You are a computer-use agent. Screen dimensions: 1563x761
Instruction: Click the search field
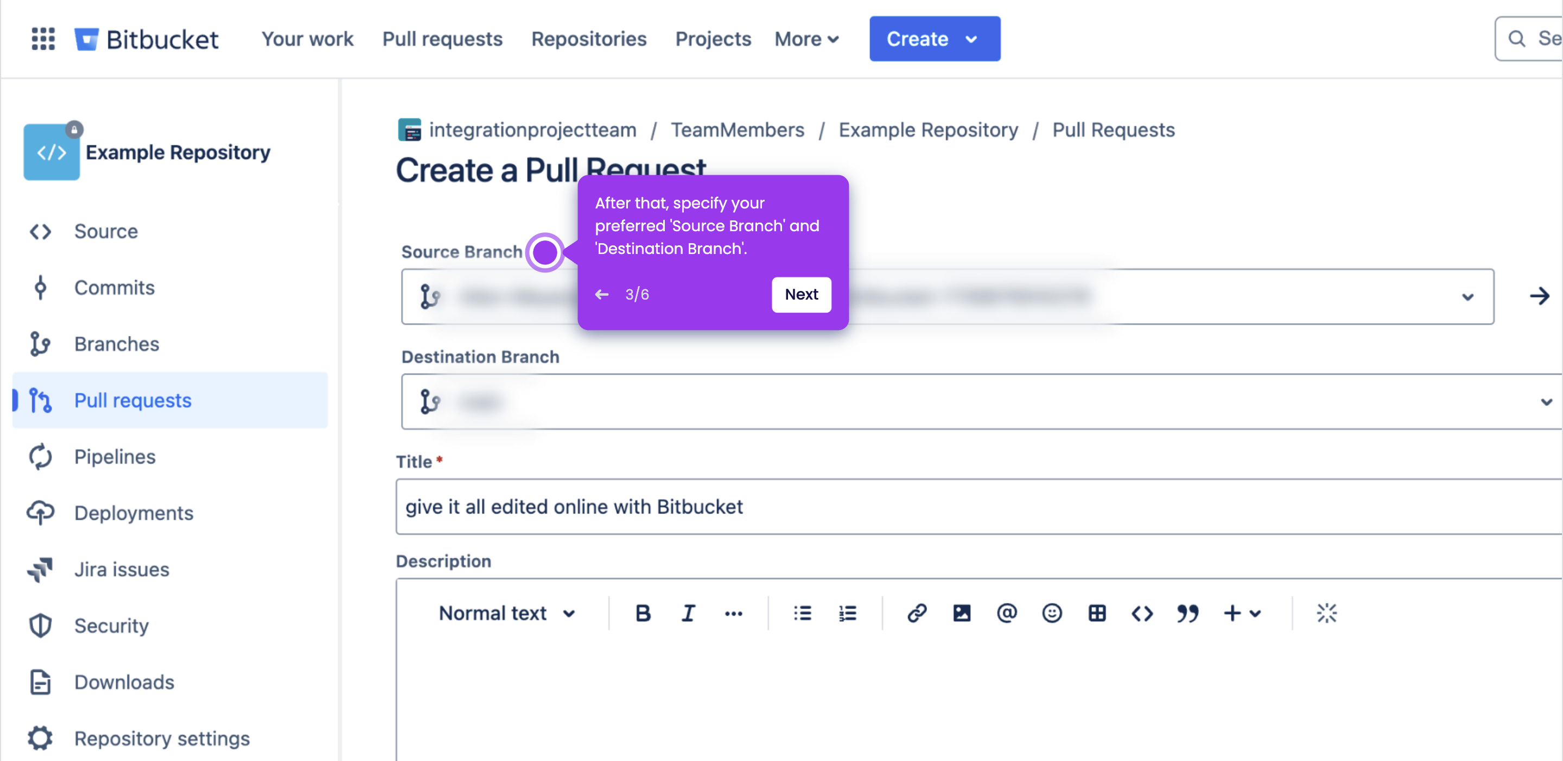coord(1529,39)
